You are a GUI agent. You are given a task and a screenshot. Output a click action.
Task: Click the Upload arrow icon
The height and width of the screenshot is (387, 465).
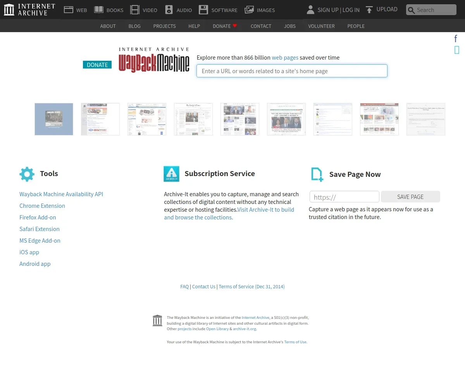click(x=369, y=10)
